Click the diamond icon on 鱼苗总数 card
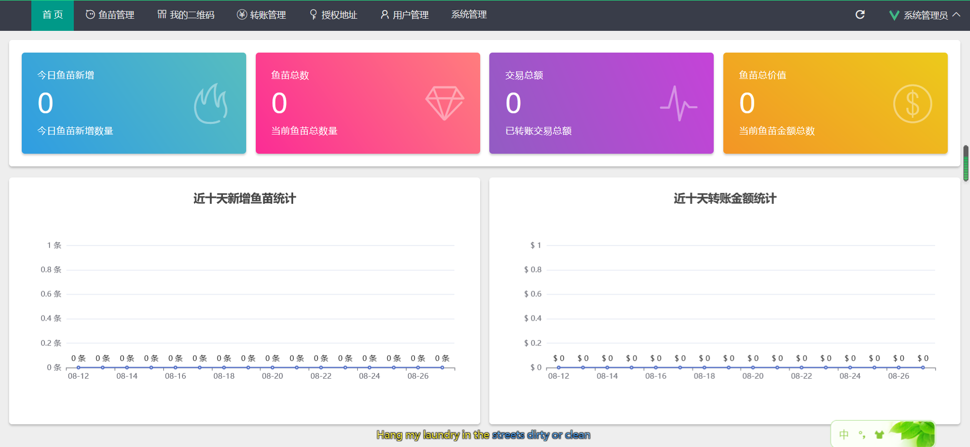970x447 pixels. tap(445, 103)
